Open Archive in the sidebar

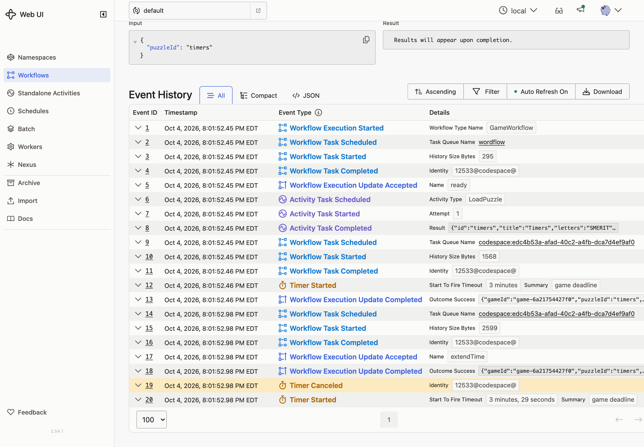coord(57,183)
